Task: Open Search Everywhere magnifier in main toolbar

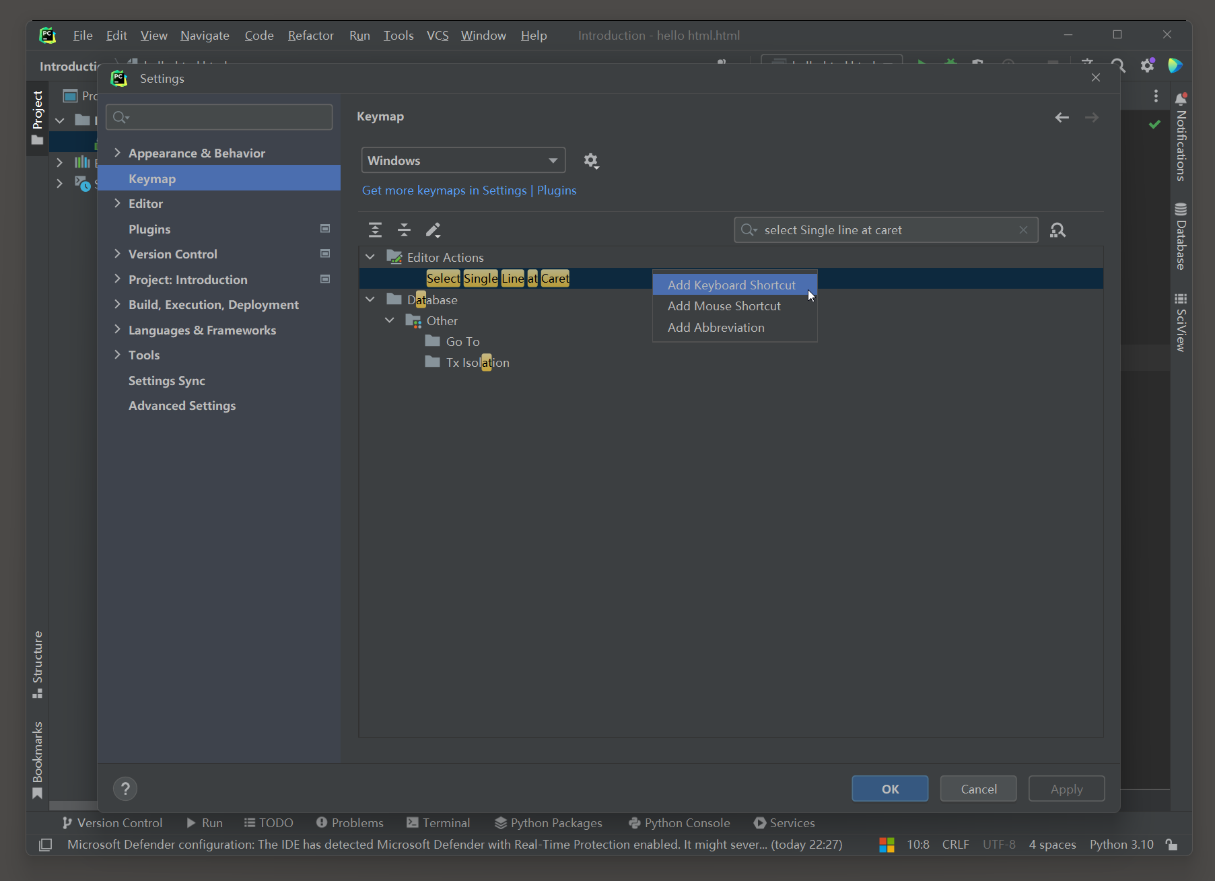Action: [1118, 65]
